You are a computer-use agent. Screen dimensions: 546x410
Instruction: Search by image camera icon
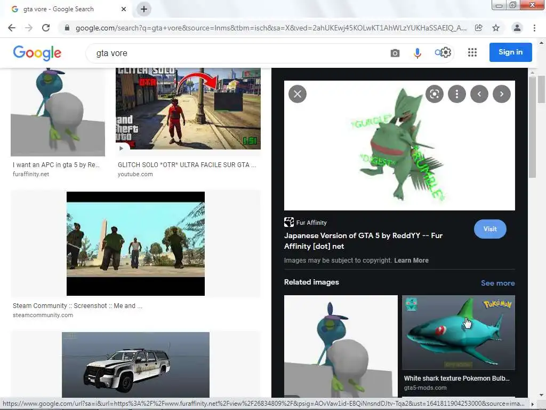tap(395, 53)
